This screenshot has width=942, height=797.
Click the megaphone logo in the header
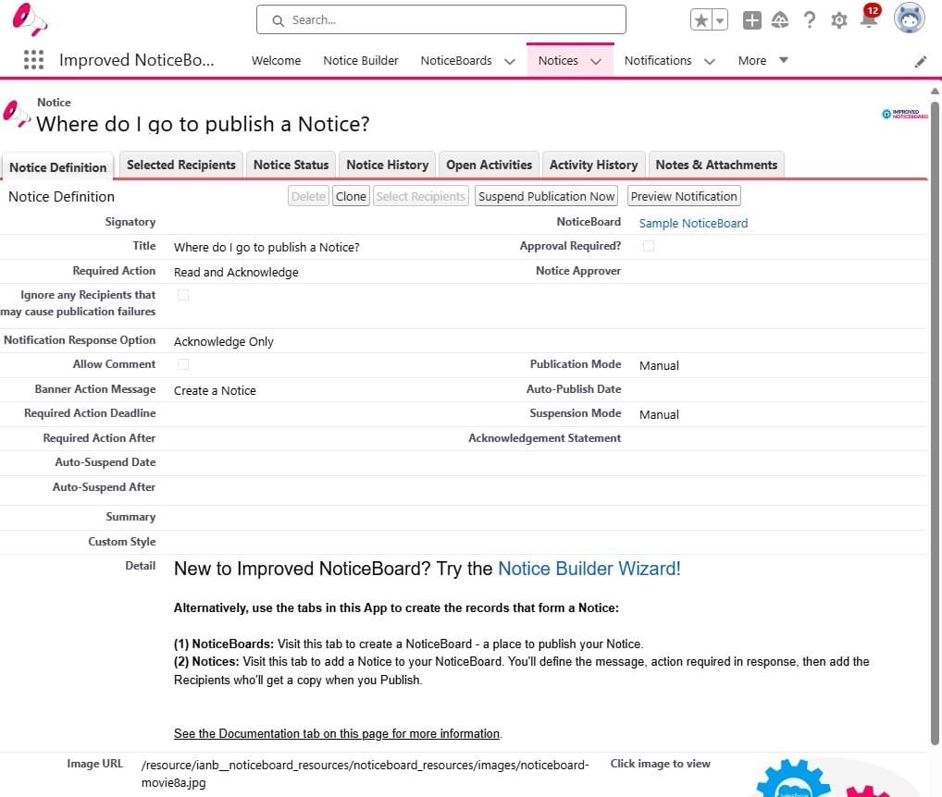29,19
